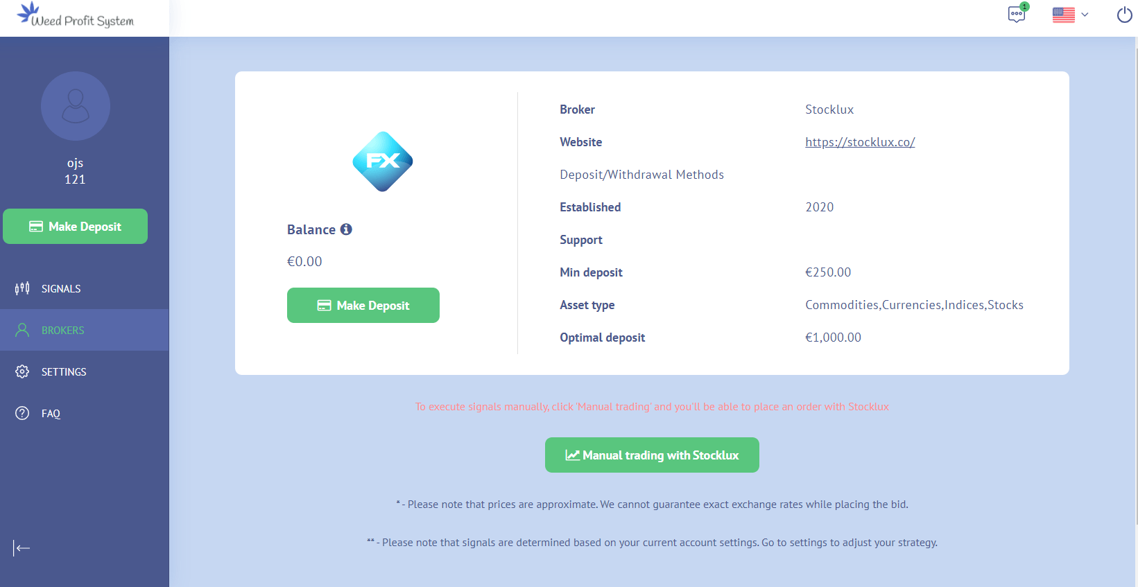Click the Stocklux broker name
The image size is (1138, 587).
click(829, 109)
